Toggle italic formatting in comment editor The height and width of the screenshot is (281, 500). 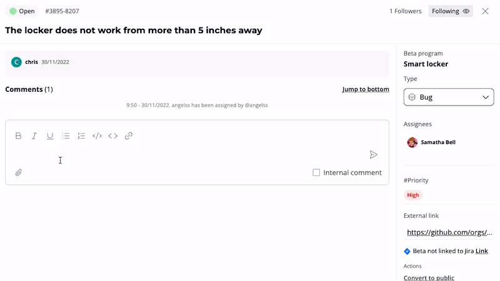[x=34, y=136]
